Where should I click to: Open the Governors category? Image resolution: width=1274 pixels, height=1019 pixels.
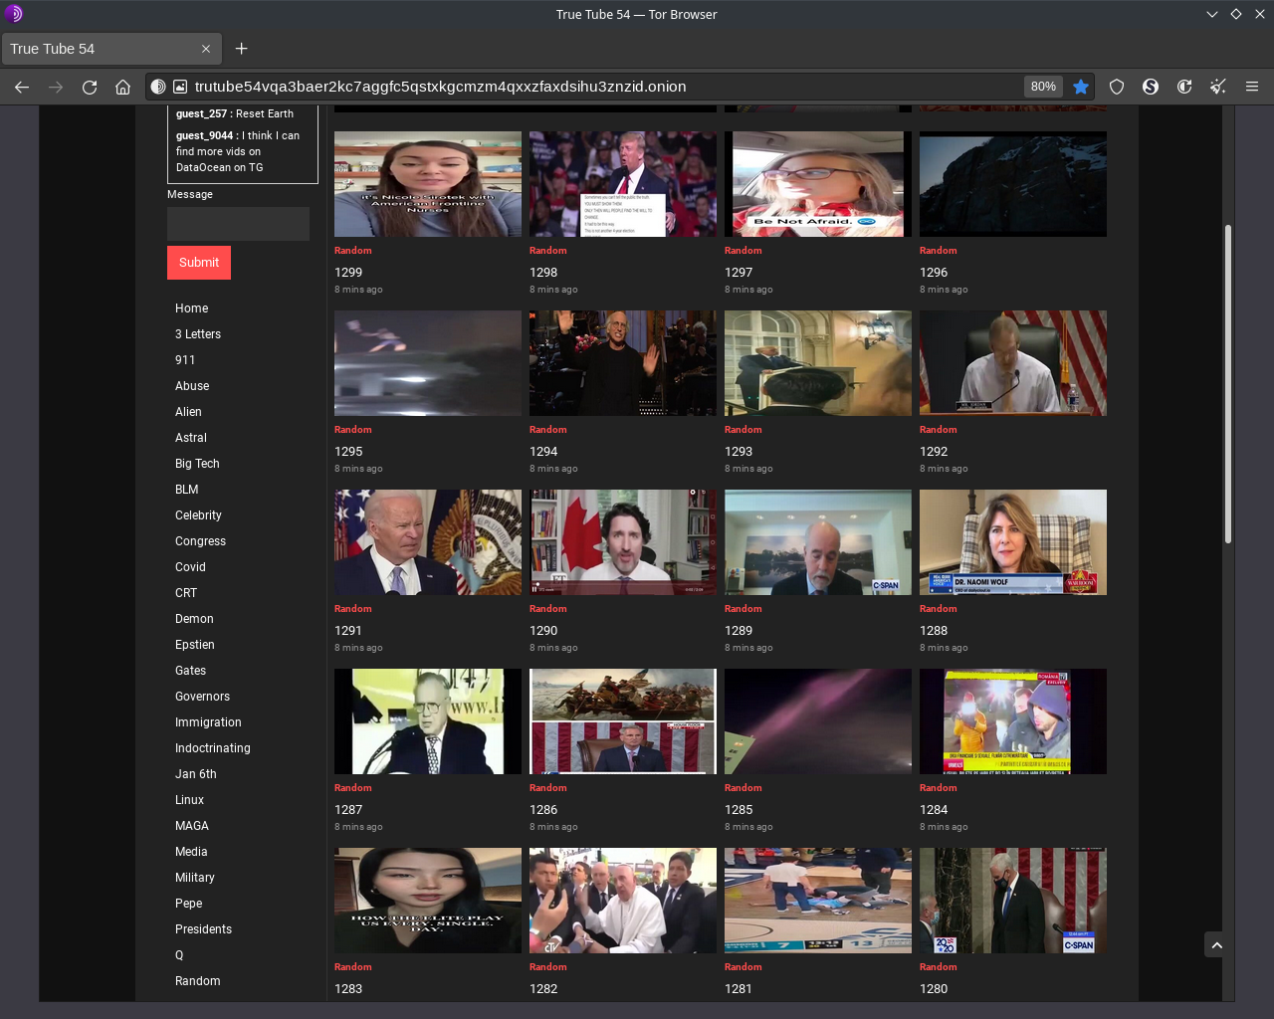tap(202, 697)
